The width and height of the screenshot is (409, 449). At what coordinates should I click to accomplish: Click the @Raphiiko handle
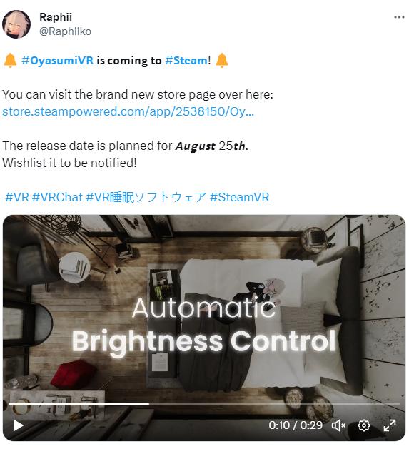coord(65,31)
